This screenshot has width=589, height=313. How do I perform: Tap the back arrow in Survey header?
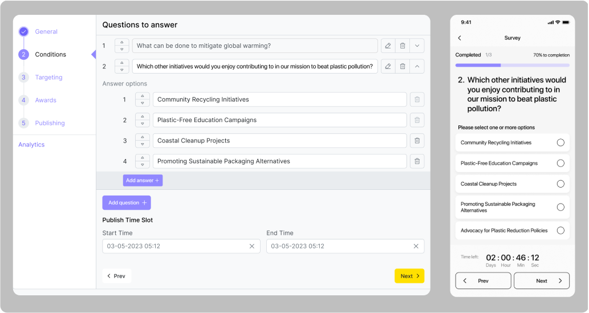tap(460, 38)
